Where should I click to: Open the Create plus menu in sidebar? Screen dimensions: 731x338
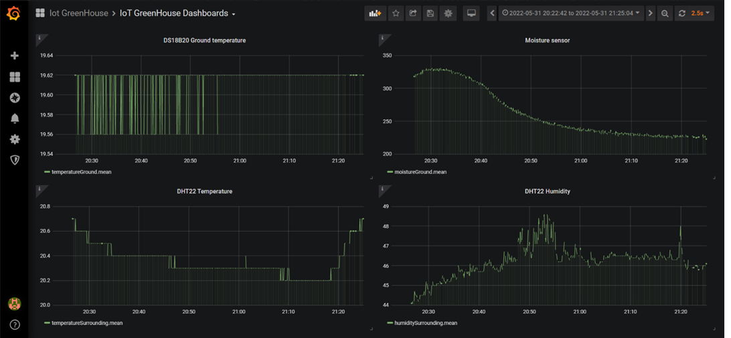click(x=15, y=56)
